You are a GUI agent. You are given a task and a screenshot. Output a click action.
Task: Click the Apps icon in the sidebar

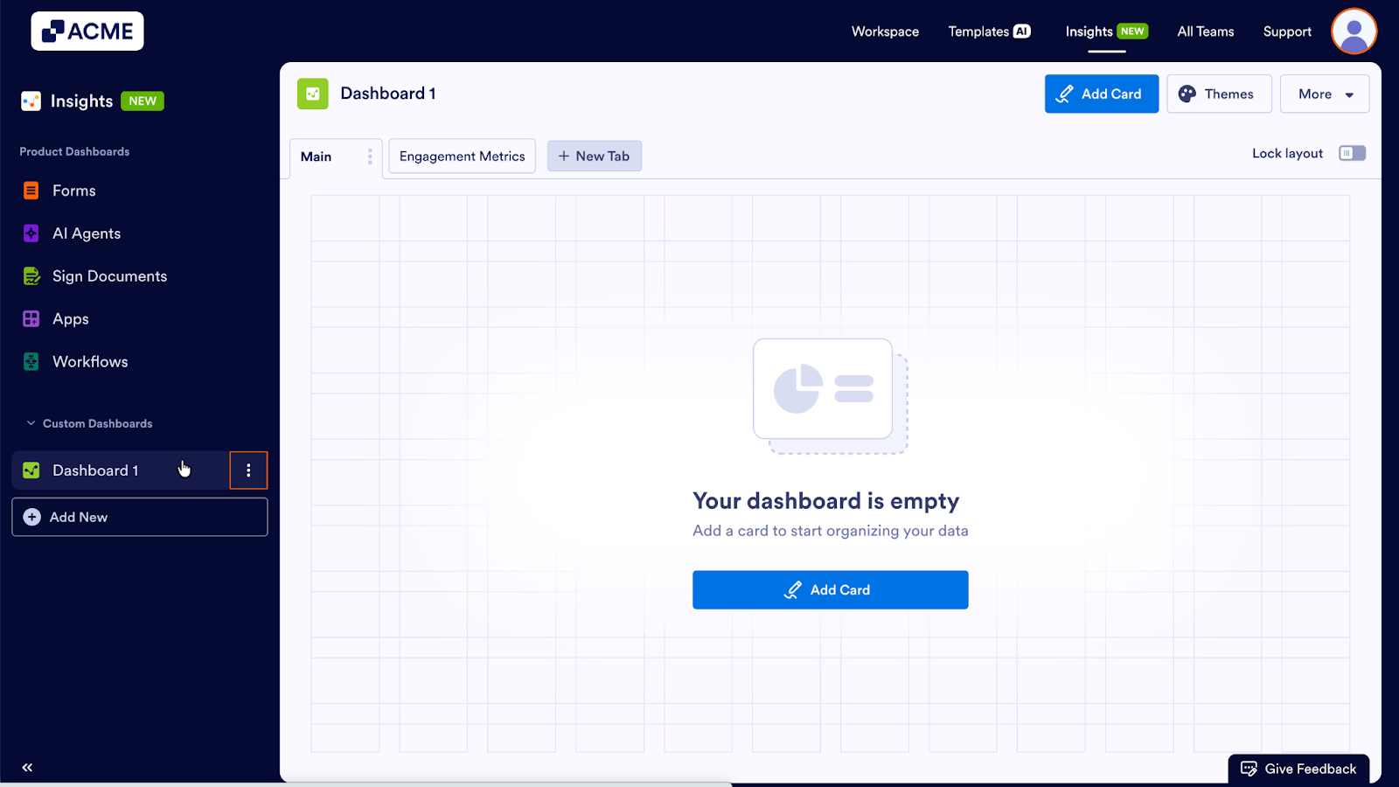[31, 318]
